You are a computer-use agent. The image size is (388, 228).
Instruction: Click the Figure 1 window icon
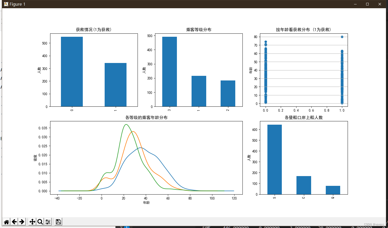tap(6, 4)
